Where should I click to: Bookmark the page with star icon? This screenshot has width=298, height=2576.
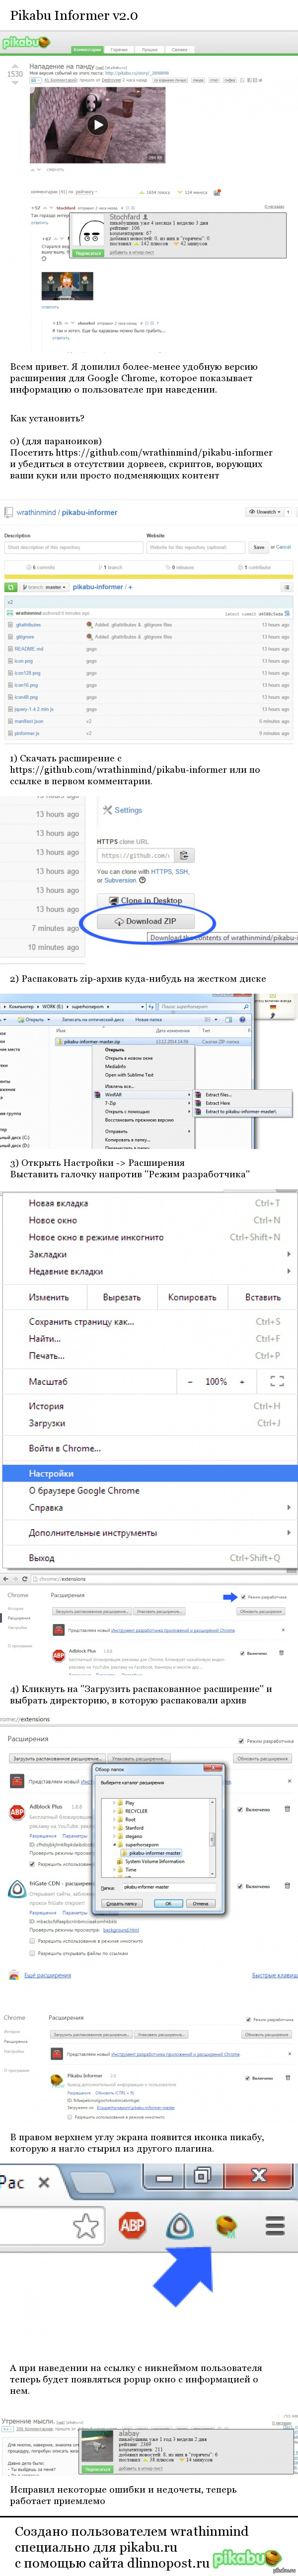click(86, 2225)
